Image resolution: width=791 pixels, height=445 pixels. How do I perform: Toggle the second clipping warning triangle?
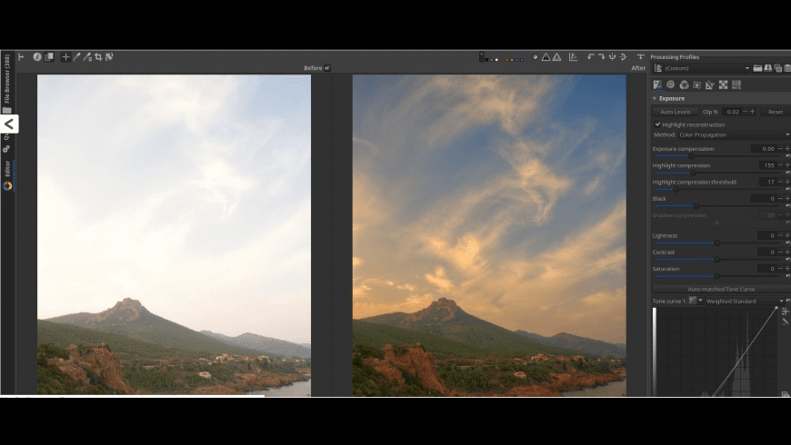557,57
